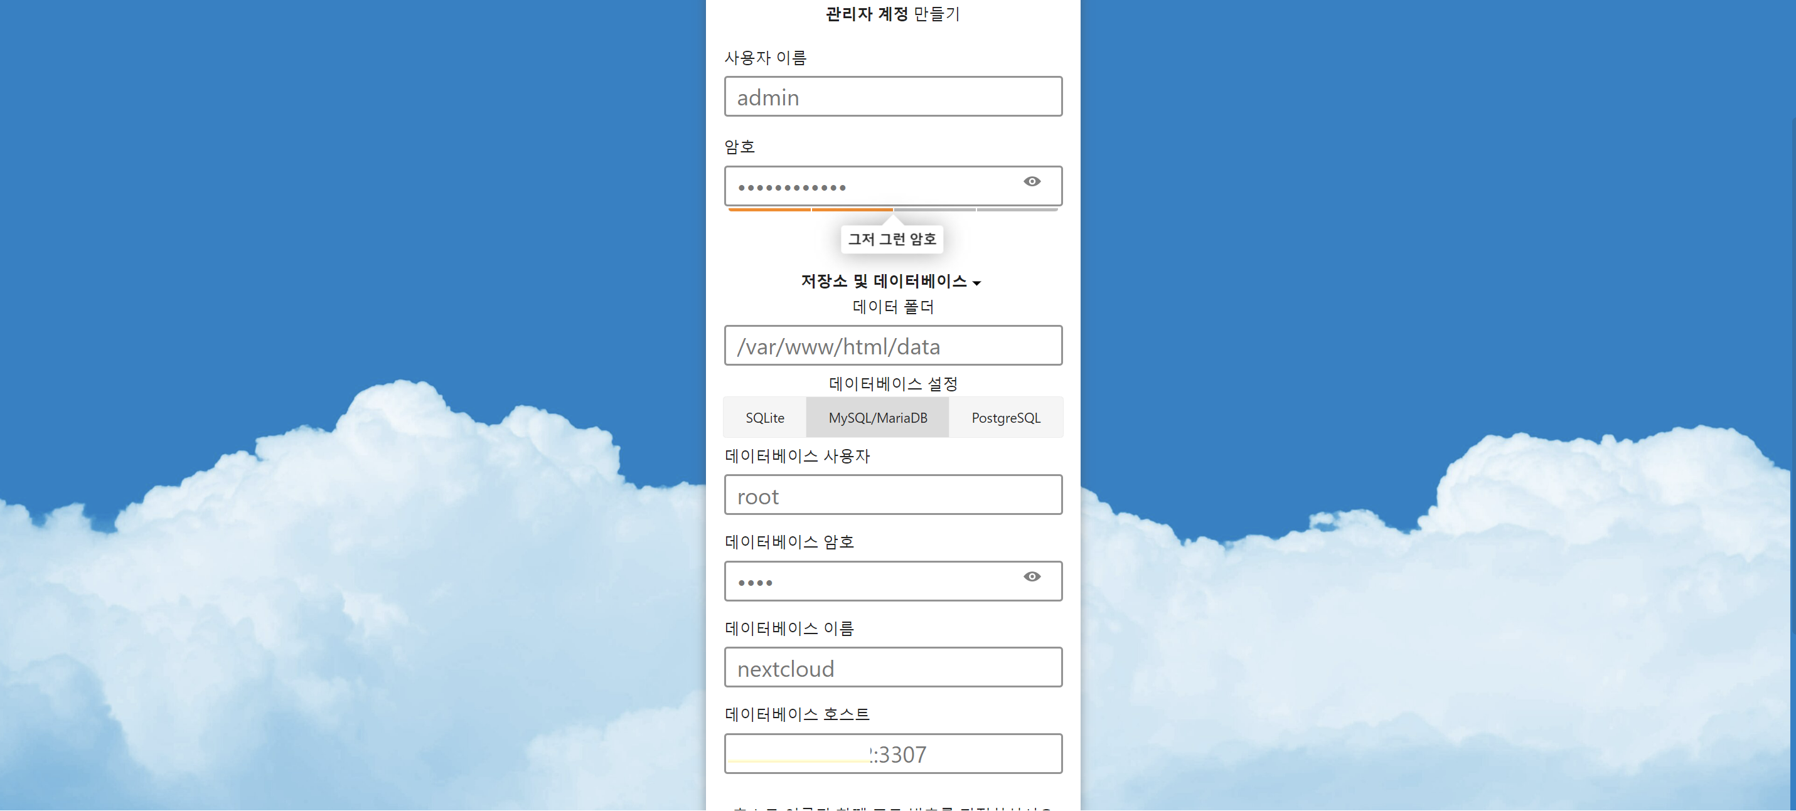Select PostgreSQL database type

tap(1005, 417)
